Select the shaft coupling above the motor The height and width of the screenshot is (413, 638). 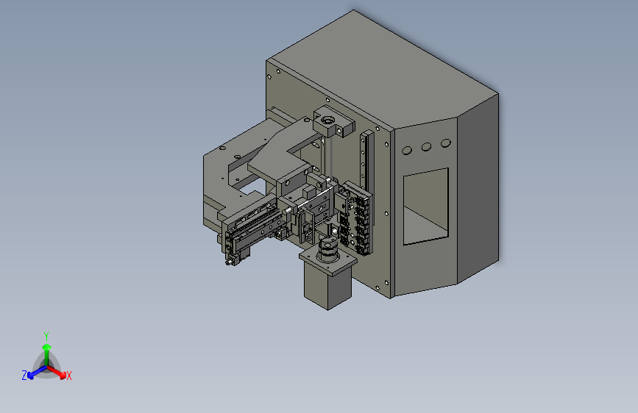click(x=328, y=251)
